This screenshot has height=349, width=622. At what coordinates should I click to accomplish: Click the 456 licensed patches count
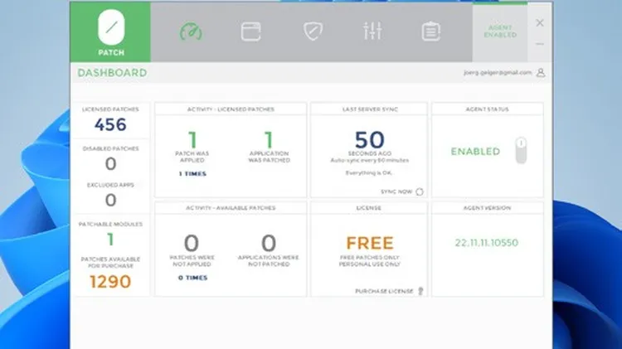point(110,125)
